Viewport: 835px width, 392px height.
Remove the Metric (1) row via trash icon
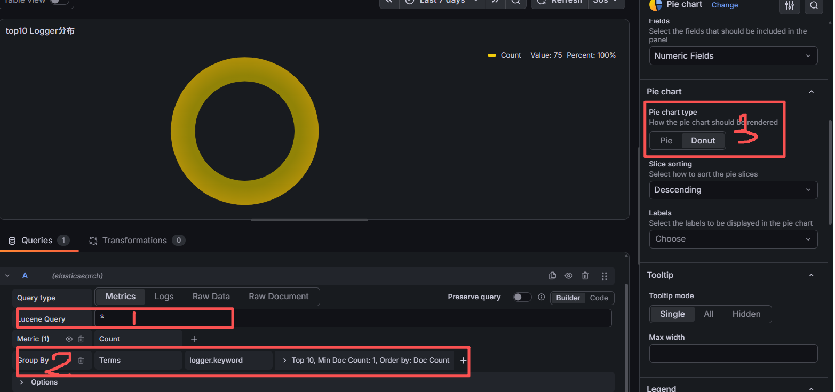tap(81, 339)
